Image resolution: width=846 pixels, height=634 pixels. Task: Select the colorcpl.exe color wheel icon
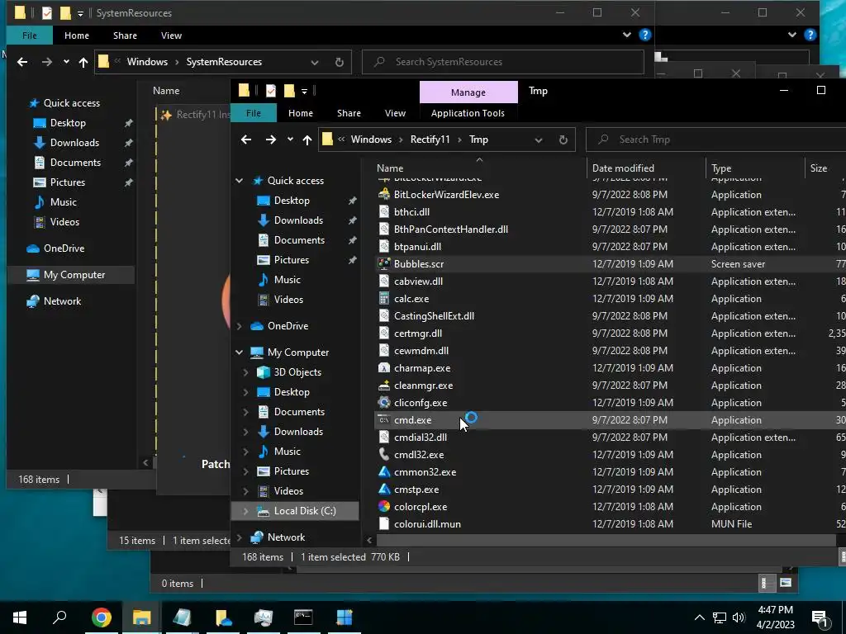[384, 506]
